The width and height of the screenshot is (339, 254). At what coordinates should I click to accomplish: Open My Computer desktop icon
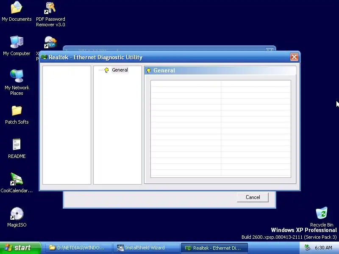tap(17, 46)
